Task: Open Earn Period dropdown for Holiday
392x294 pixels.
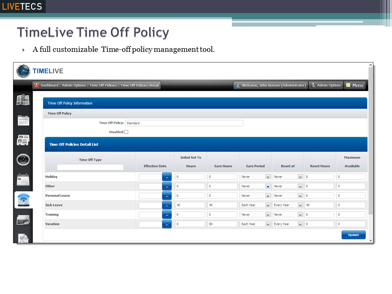Action: (x=268, y=177)
